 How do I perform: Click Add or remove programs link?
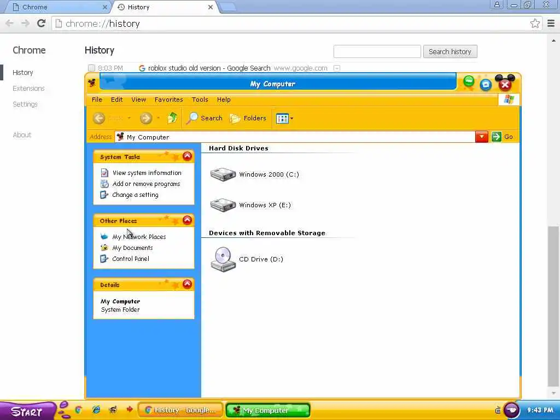[x=146, y=184]
